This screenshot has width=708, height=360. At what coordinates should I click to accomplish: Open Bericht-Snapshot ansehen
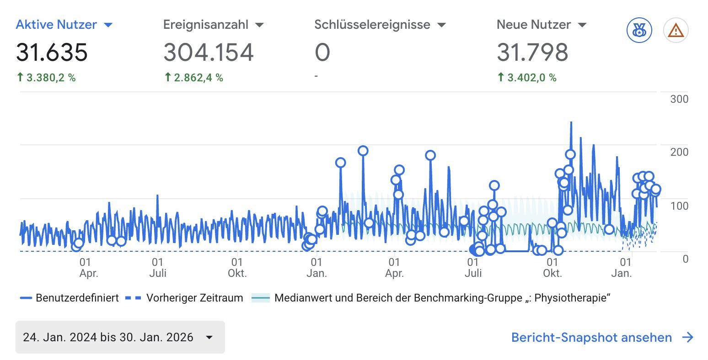[x=590, y=338]
